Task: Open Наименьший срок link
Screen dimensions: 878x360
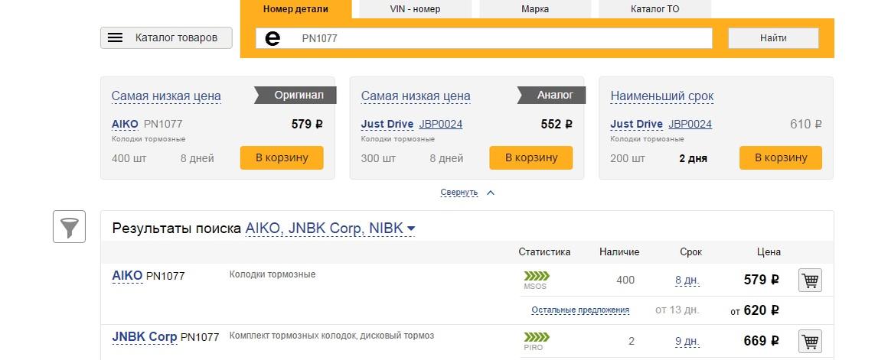Action: [x=662, y=96]
